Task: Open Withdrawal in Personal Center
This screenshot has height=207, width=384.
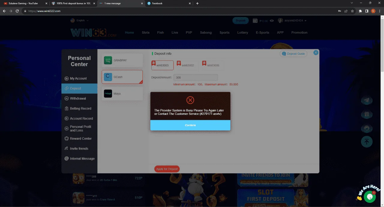Action: tap(79, 99)
